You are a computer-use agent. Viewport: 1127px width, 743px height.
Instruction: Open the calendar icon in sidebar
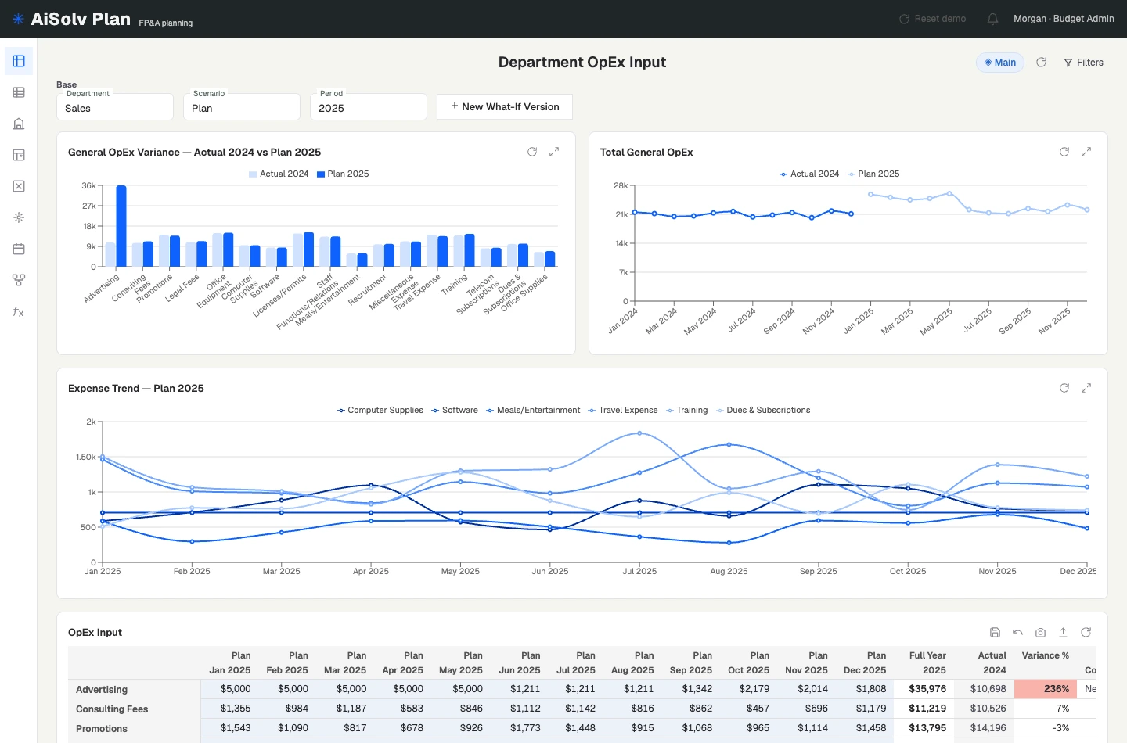click(x=19, y=249)
